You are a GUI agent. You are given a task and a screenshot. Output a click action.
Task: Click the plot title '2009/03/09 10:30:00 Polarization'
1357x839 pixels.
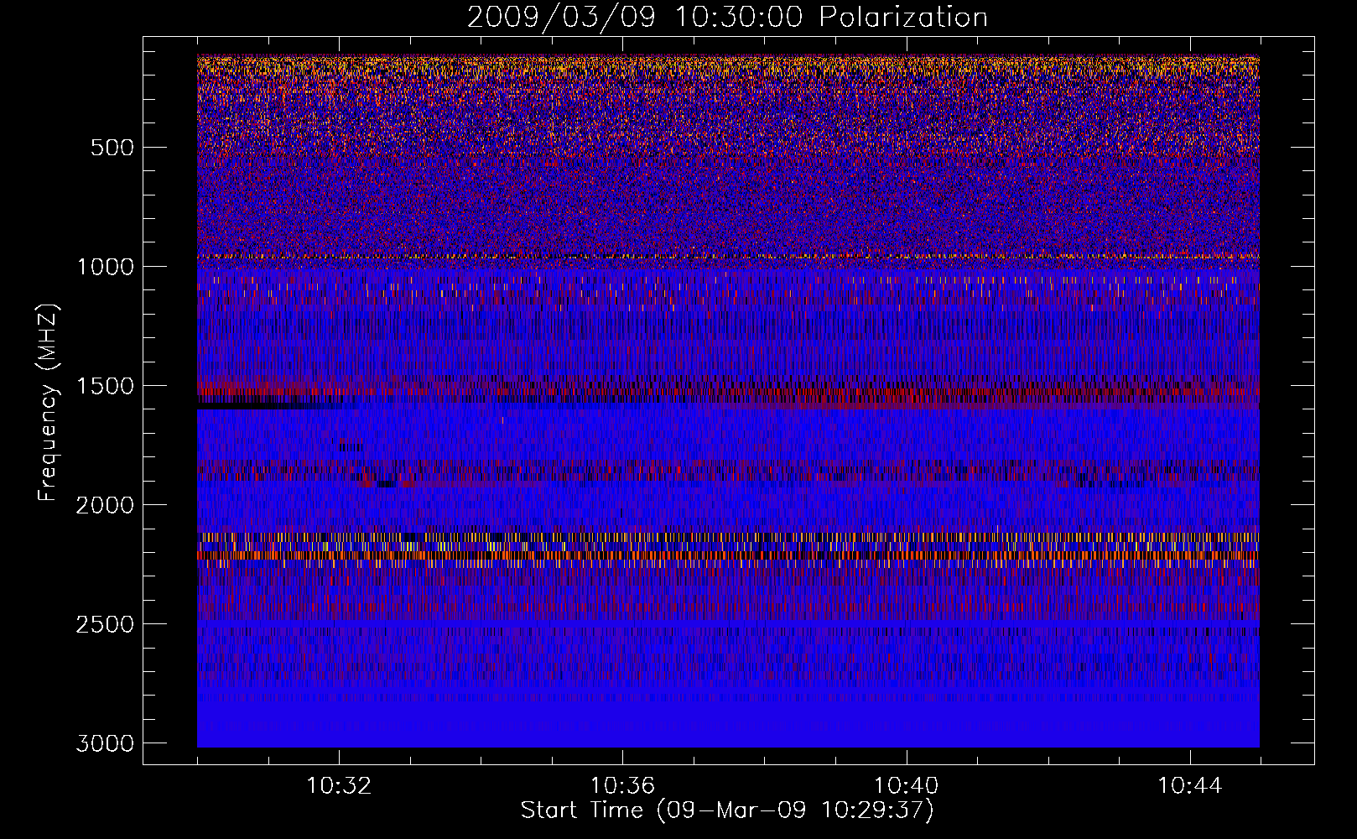(727, 17)
